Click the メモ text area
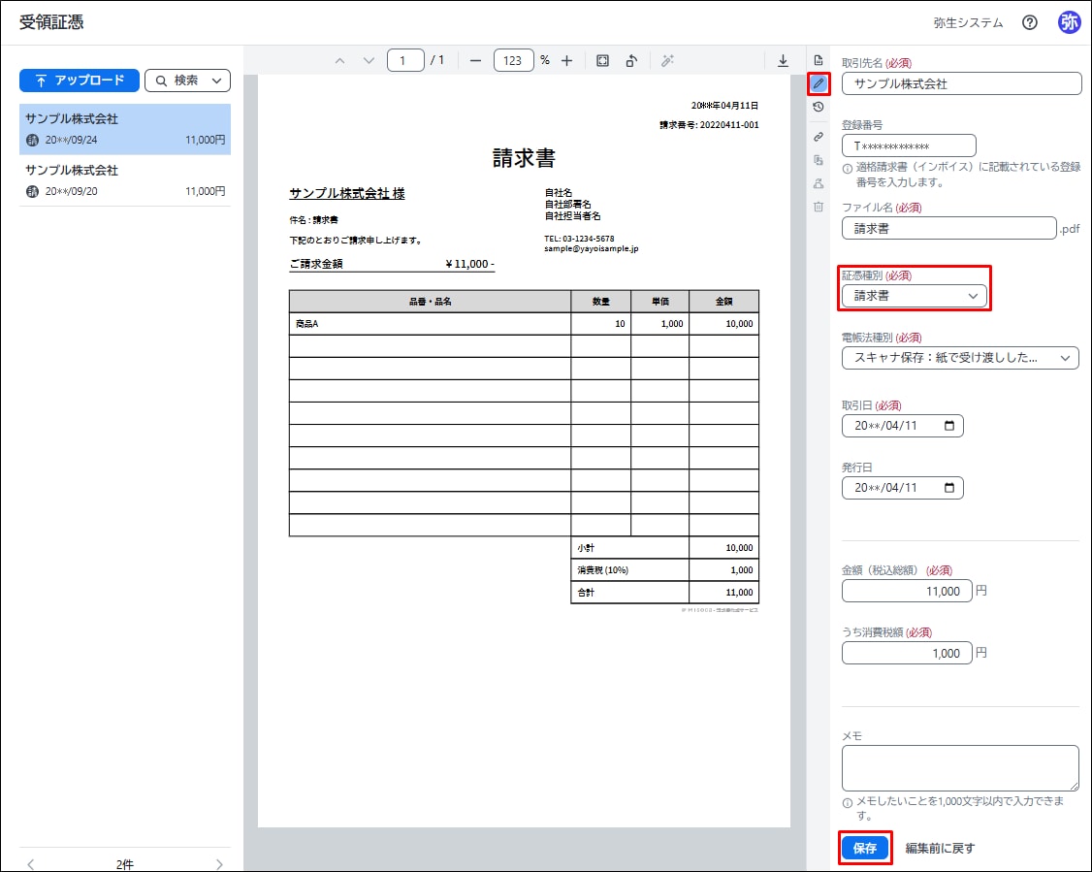The image size is (1092, 872). tap(960, 767)
